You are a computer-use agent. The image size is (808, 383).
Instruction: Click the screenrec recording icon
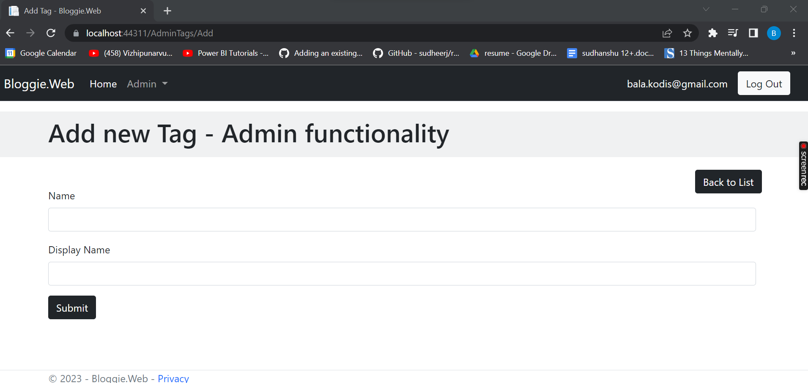click(803, 146)
